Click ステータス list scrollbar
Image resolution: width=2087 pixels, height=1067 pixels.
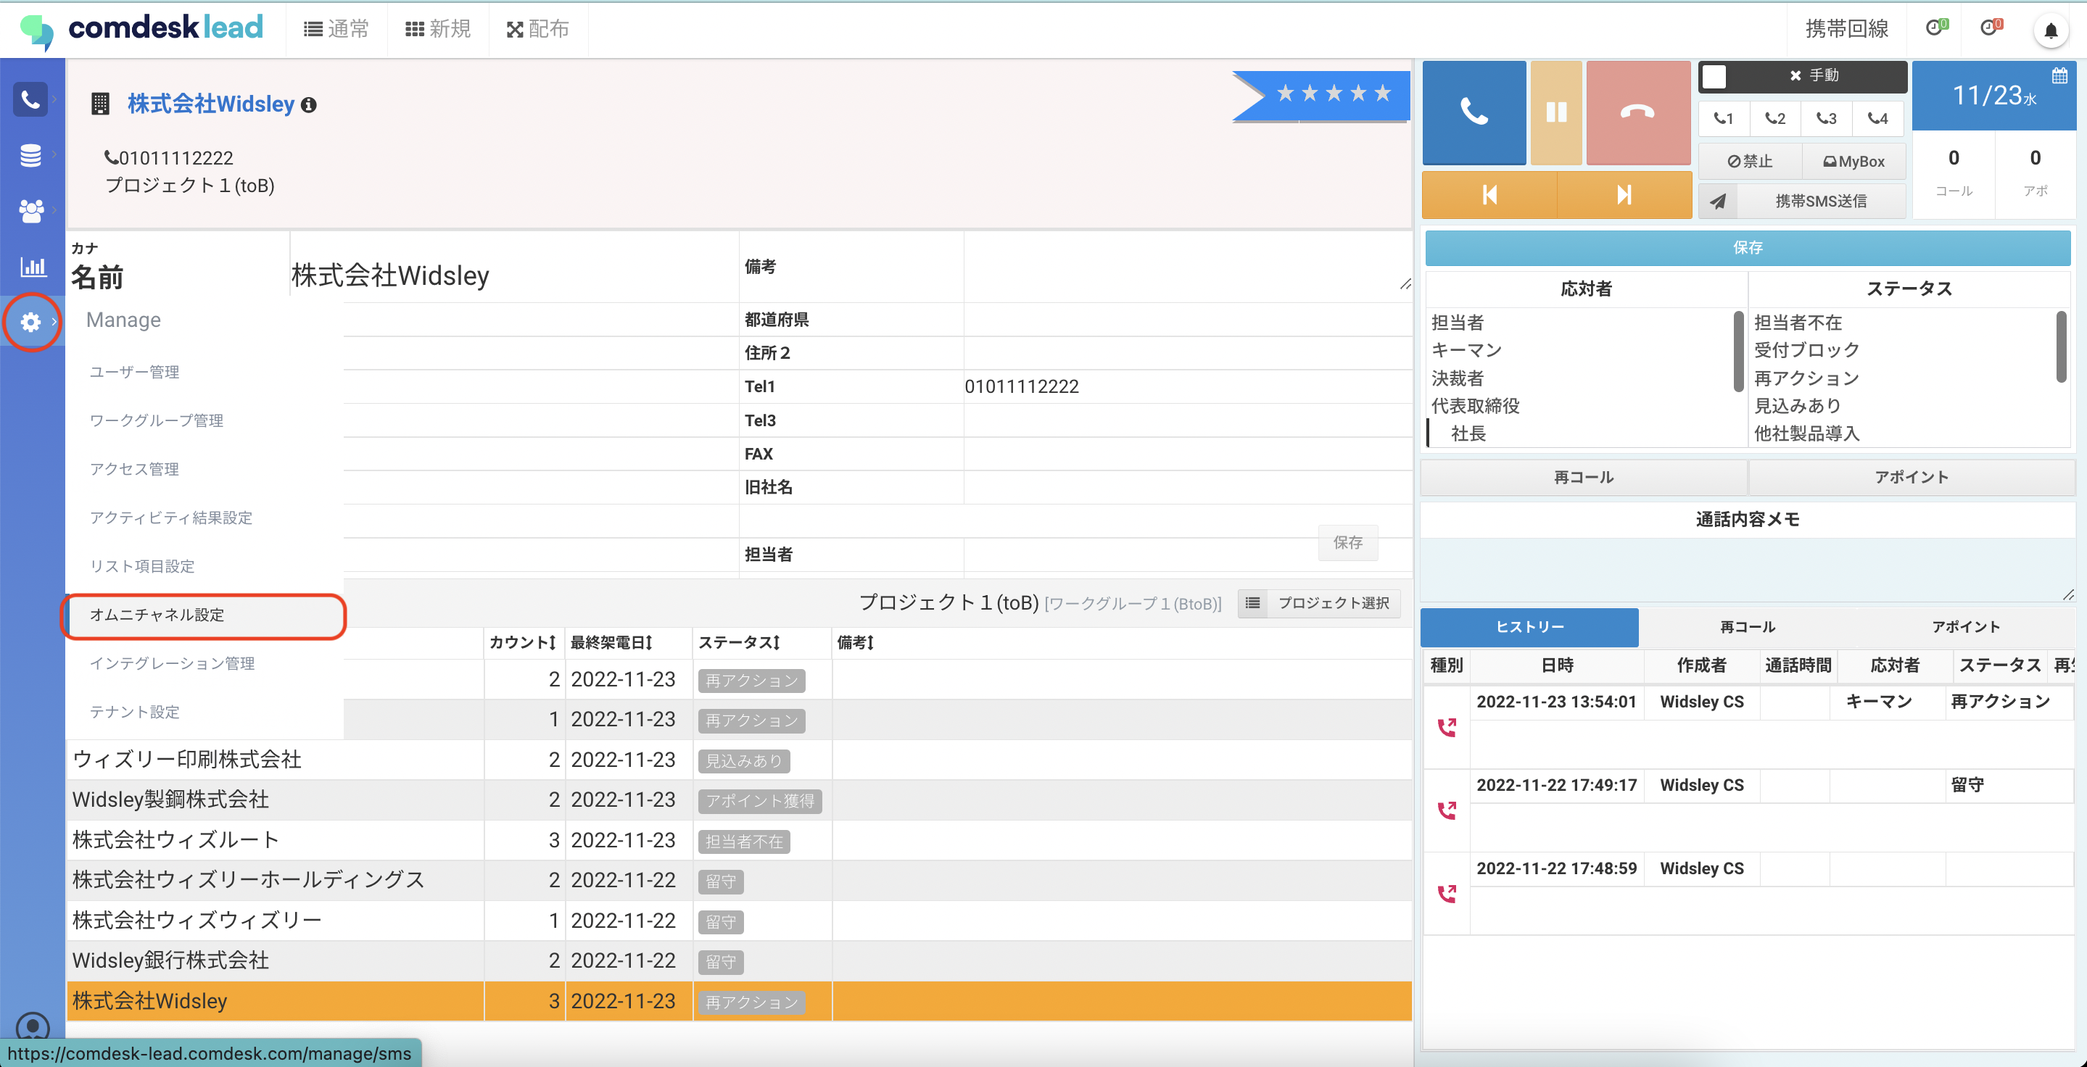pos(2061,346)
